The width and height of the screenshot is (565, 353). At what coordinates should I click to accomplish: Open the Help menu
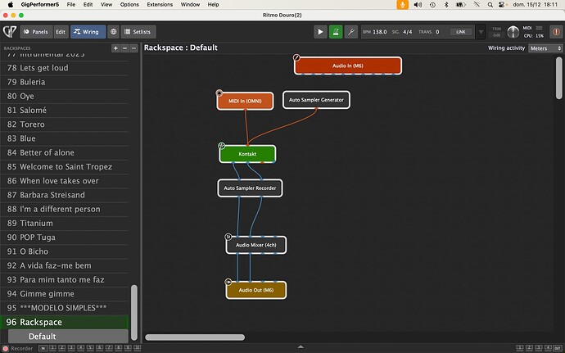tap(213, 4)
